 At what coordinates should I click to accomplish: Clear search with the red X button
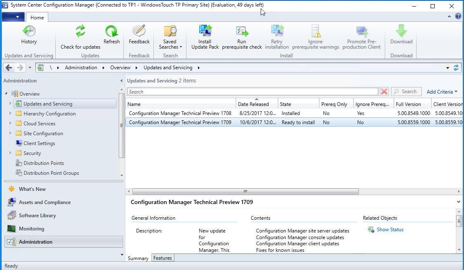pyautogui.click(x=384, y=92)
